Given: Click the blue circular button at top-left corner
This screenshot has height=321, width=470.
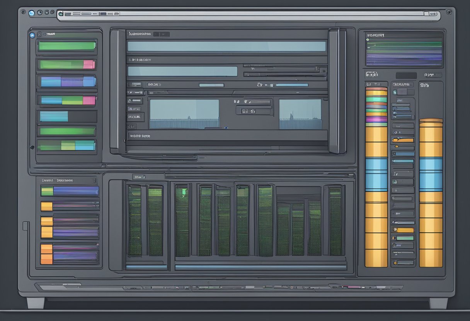Looking at the screenshot, I should click(x=32, y=13).
